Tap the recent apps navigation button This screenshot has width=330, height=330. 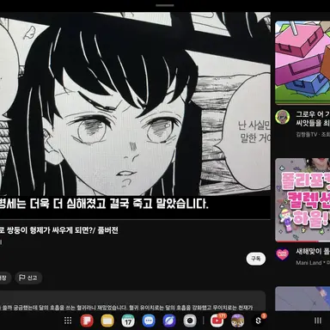click(318, 321)
